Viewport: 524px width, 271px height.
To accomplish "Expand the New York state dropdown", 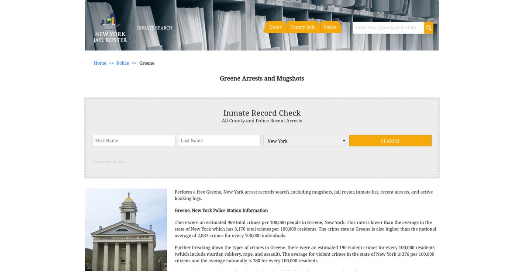I will [x=305, y=141].
